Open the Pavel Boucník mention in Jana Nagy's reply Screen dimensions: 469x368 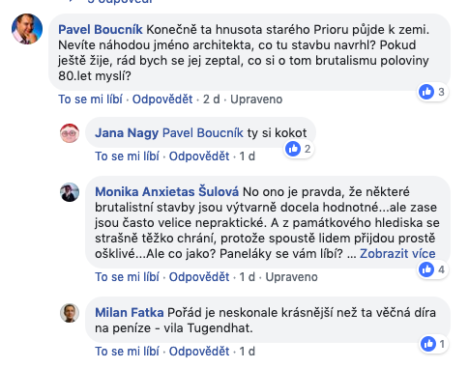point(203,133)
